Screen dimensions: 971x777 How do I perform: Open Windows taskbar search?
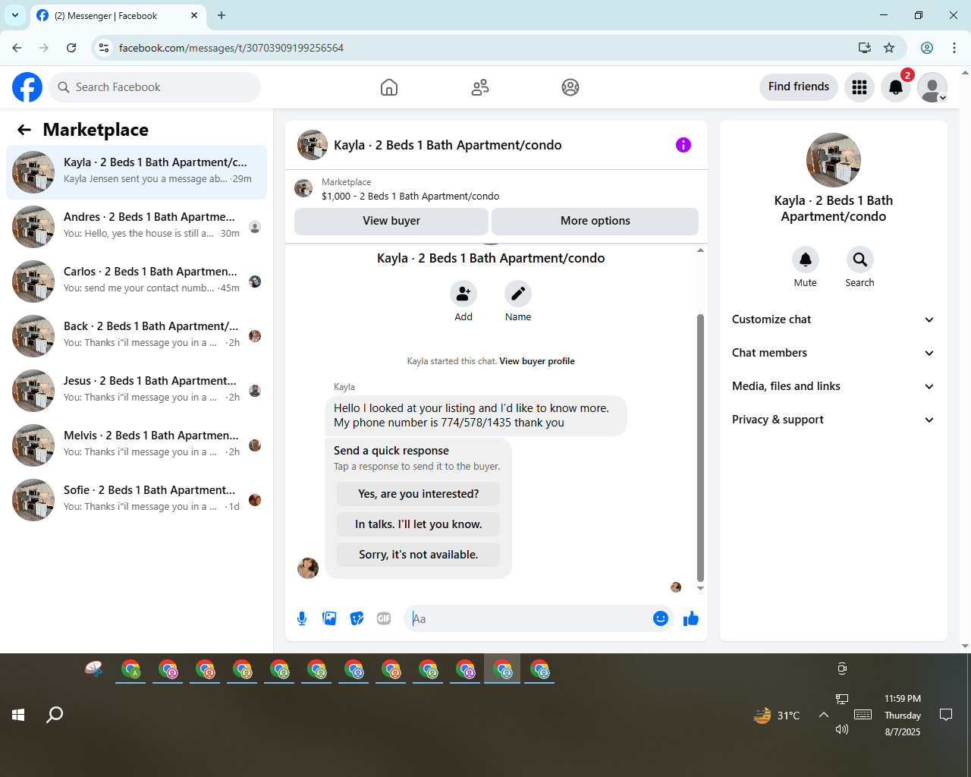(55, 715)
